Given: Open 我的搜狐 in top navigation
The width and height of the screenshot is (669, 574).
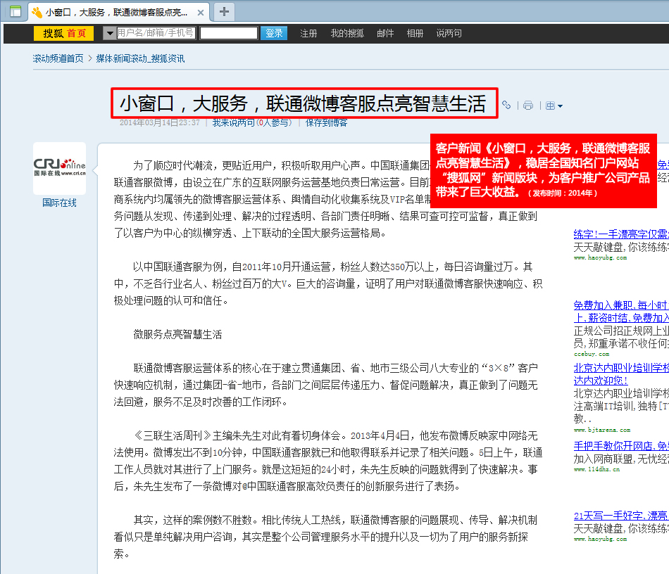Looking at the screenshot, I should click(x=346, y=33).
